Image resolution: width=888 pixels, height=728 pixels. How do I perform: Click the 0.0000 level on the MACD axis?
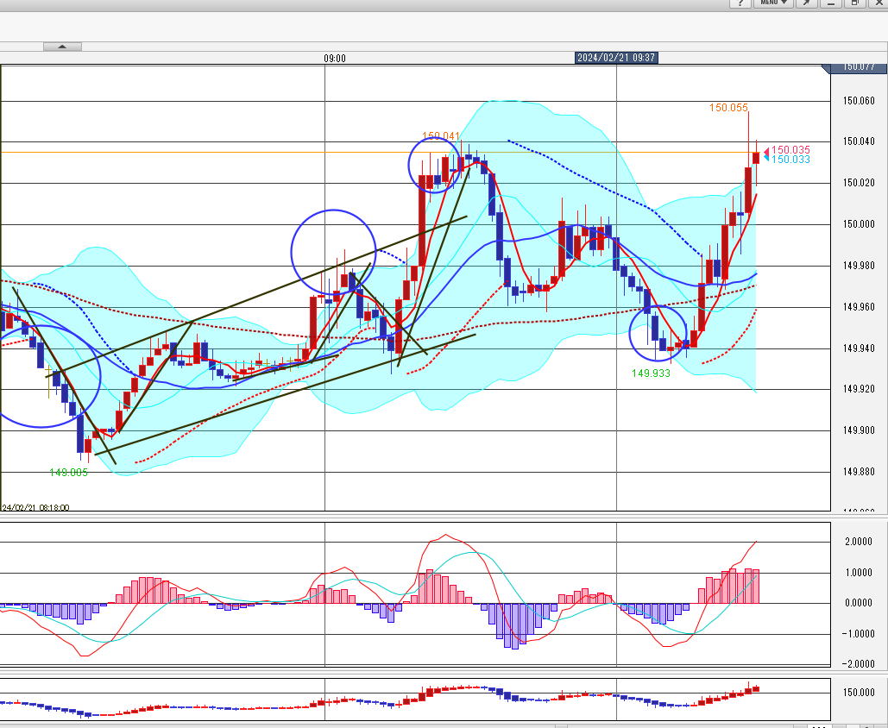tap(859, 602)
